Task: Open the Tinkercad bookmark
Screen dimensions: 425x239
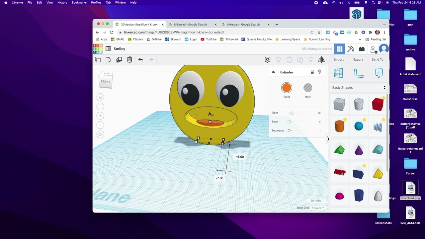Action: point(229,39)
